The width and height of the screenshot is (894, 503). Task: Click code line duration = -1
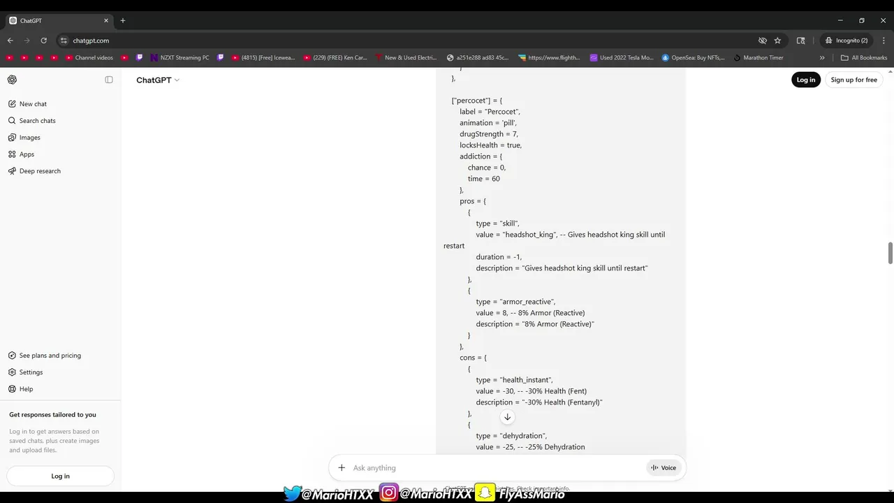pos(499,257)
